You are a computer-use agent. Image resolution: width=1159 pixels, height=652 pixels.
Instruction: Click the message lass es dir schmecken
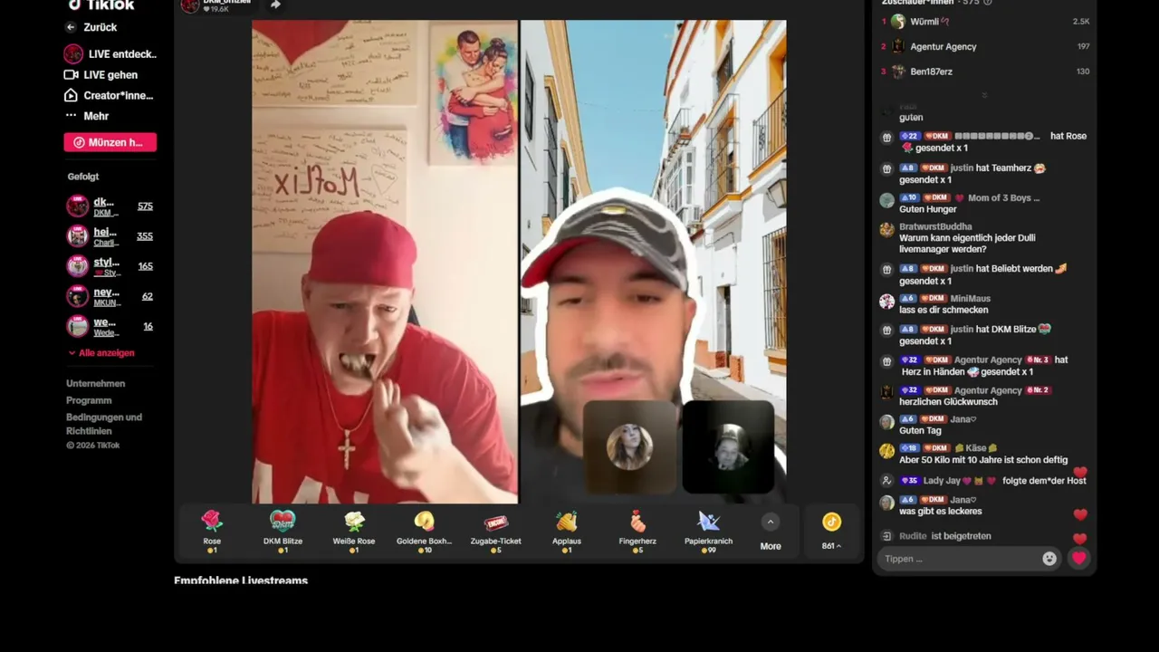point(943,310)
